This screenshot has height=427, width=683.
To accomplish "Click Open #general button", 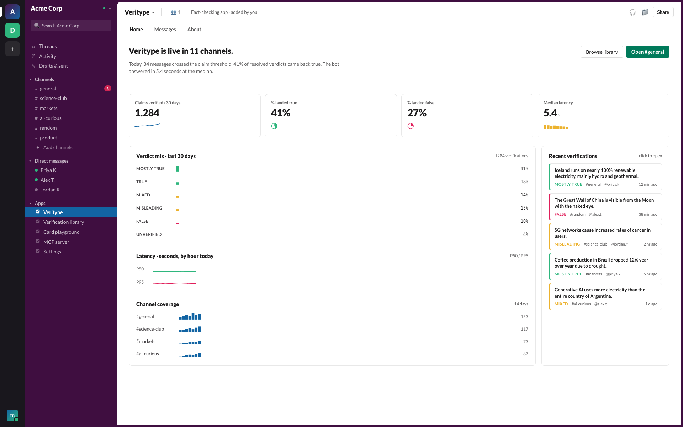I will coord(647,52).
